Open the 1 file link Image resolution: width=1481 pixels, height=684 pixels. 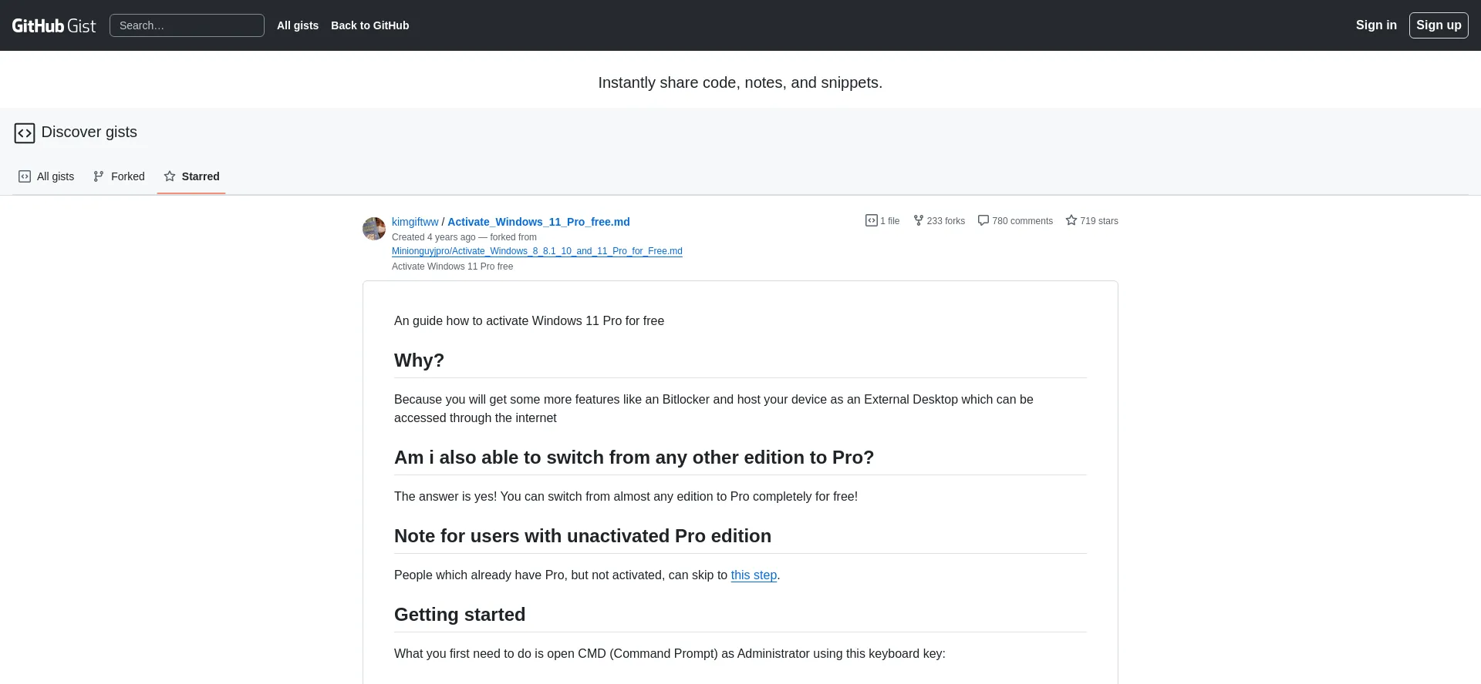[882, 220]
